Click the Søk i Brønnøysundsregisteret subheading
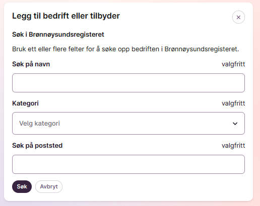Screen dimensions: 260x206 click(58, 35)
